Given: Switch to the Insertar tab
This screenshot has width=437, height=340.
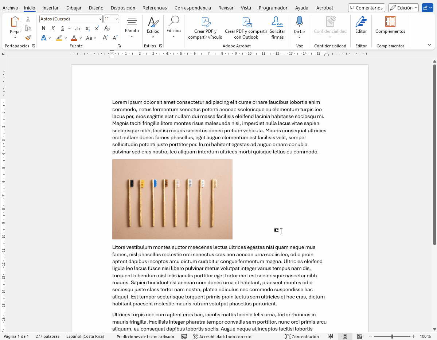Looking at the screenshot, I should (x=50, y=8).
